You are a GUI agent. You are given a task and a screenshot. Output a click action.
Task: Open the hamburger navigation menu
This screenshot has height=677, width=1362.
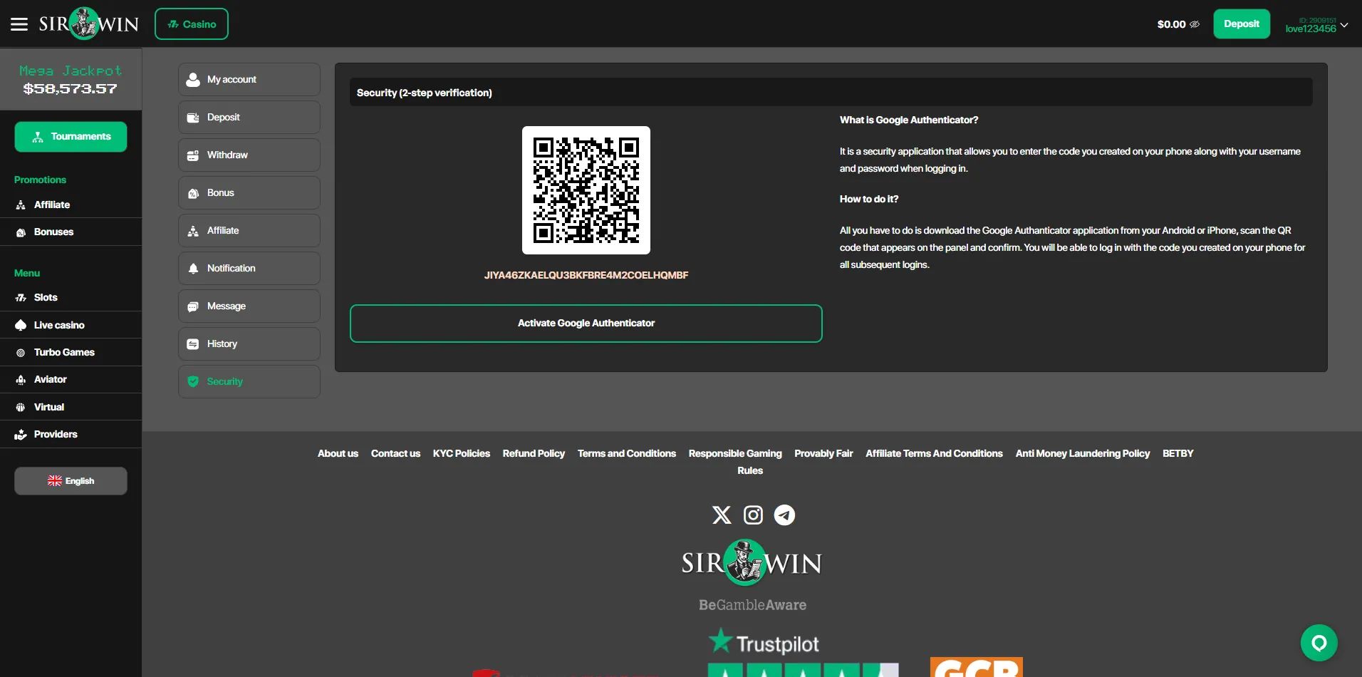[19, 24]
